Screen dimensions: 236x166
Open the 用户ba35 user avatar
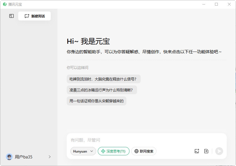click(x=9, y=157)
